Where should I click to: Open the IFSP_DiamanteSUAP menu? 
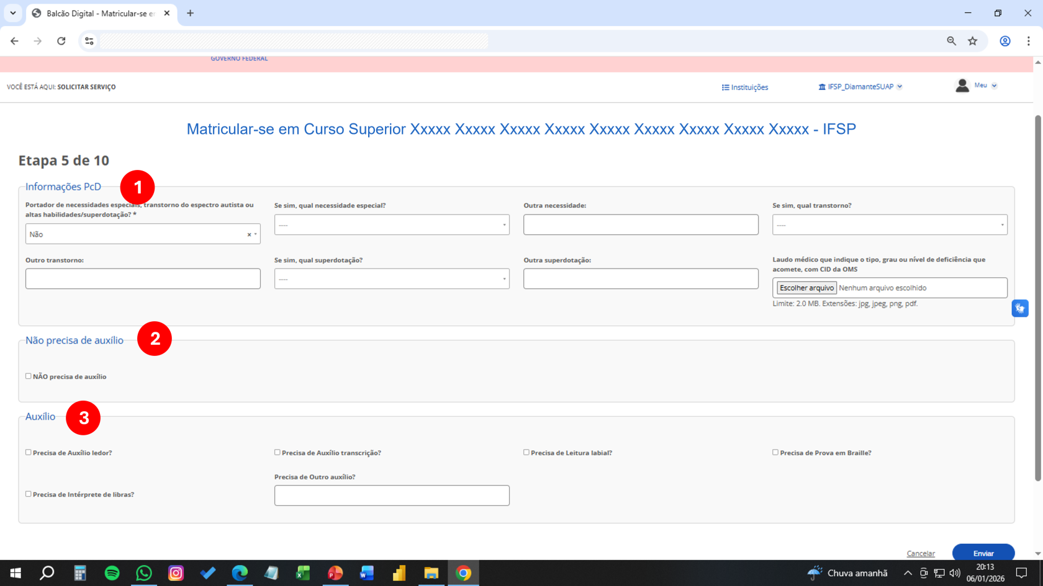click(860, 87)
